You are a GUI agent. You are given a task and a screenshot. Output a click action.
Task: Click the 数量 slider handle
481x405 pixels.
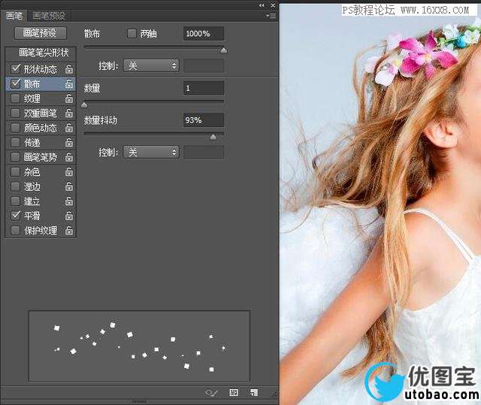coord(84,105)
